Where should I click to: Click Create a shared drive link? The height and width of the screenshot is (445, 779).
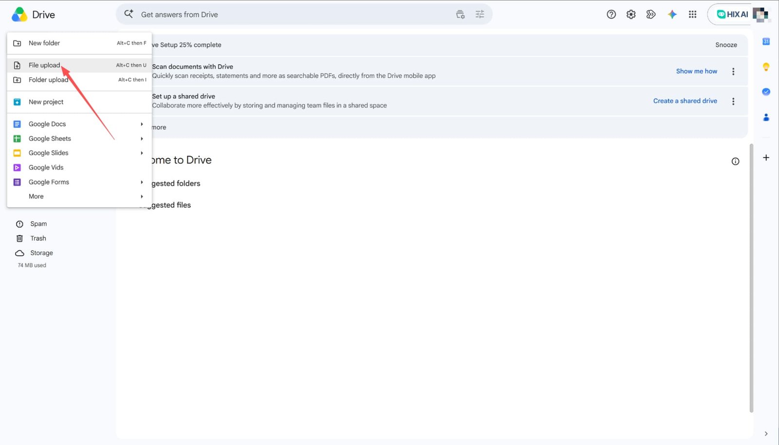point(685,101)
